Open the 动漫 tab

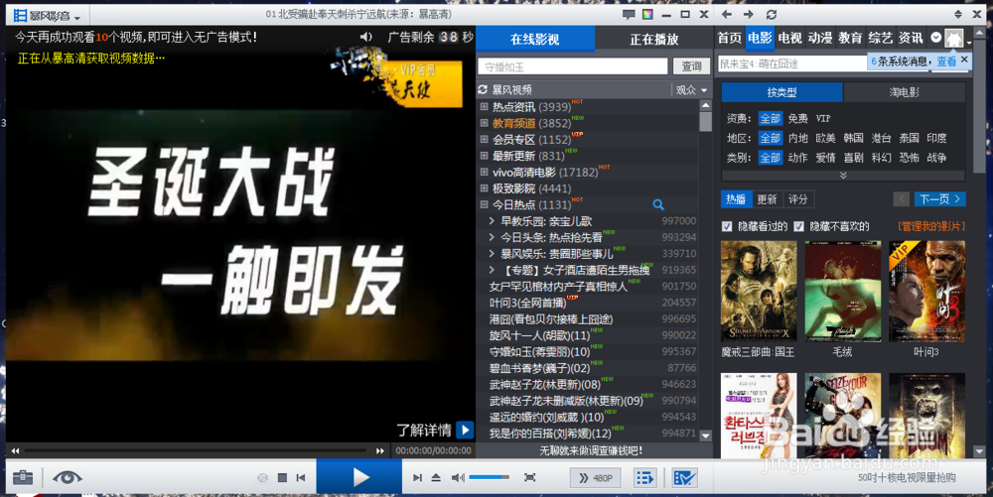coord(819,39)
